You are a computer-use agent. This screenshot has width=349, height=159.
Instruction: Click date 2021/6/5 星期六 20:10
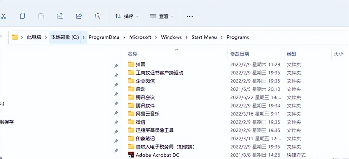(x=255, y=89)
